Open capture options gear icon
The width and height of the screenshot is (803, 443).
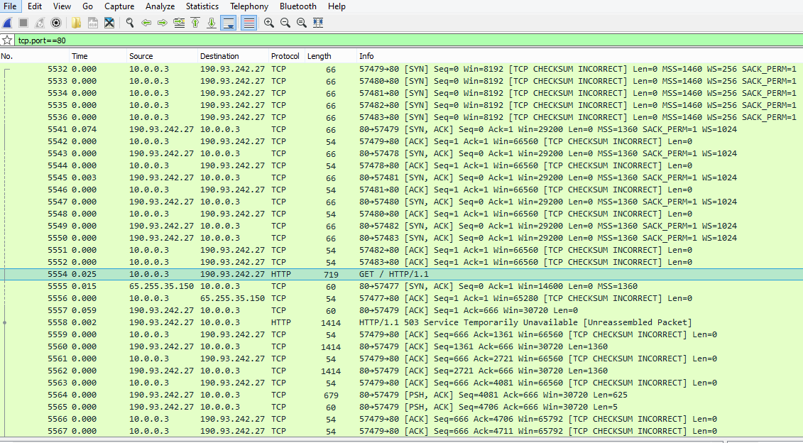click(x=55, y=23)
